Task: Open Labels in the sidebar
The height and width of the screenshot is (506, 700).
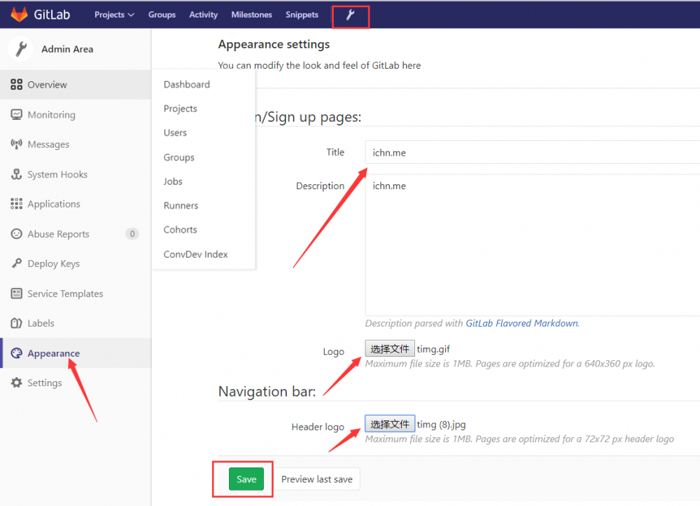Action: coord(76,322)
